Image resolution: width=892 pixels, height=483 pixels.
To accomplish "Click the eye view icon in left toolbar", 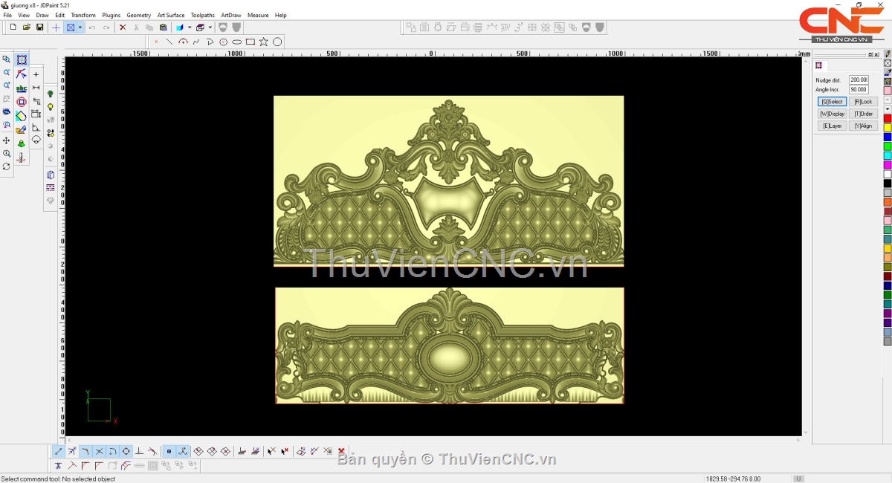I will (x=7, y=112).
